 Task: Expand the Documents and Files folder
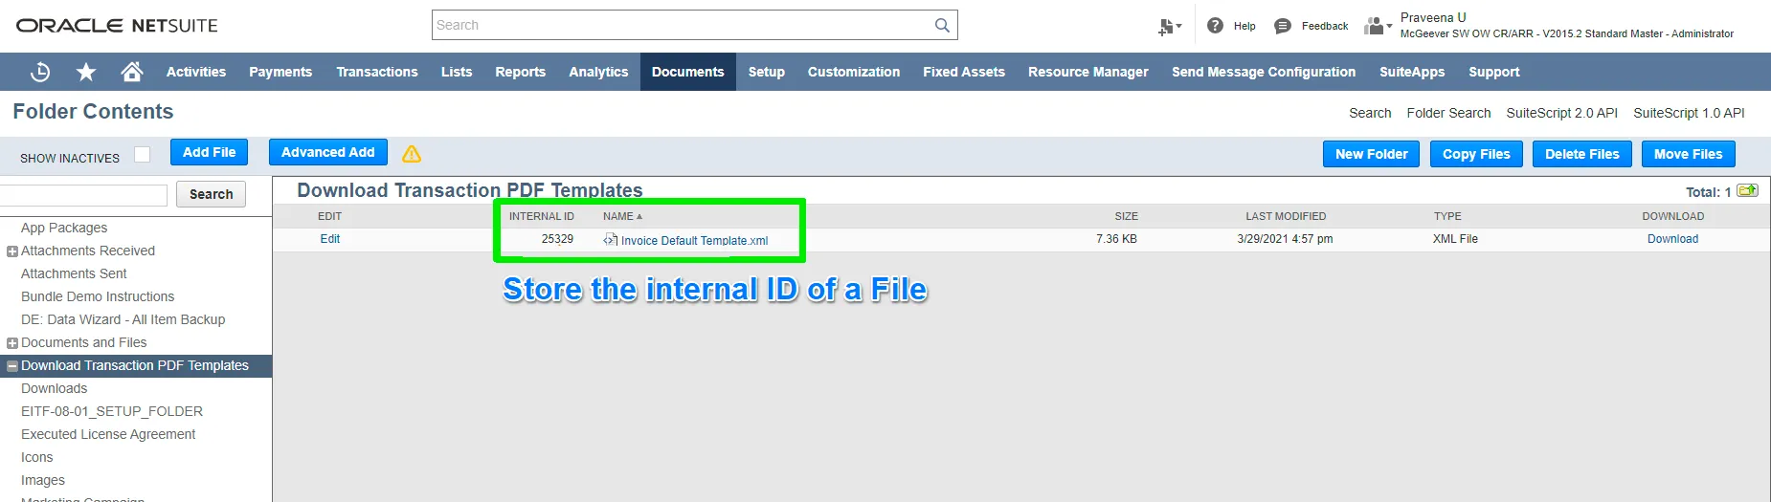[x=12, y=343]
